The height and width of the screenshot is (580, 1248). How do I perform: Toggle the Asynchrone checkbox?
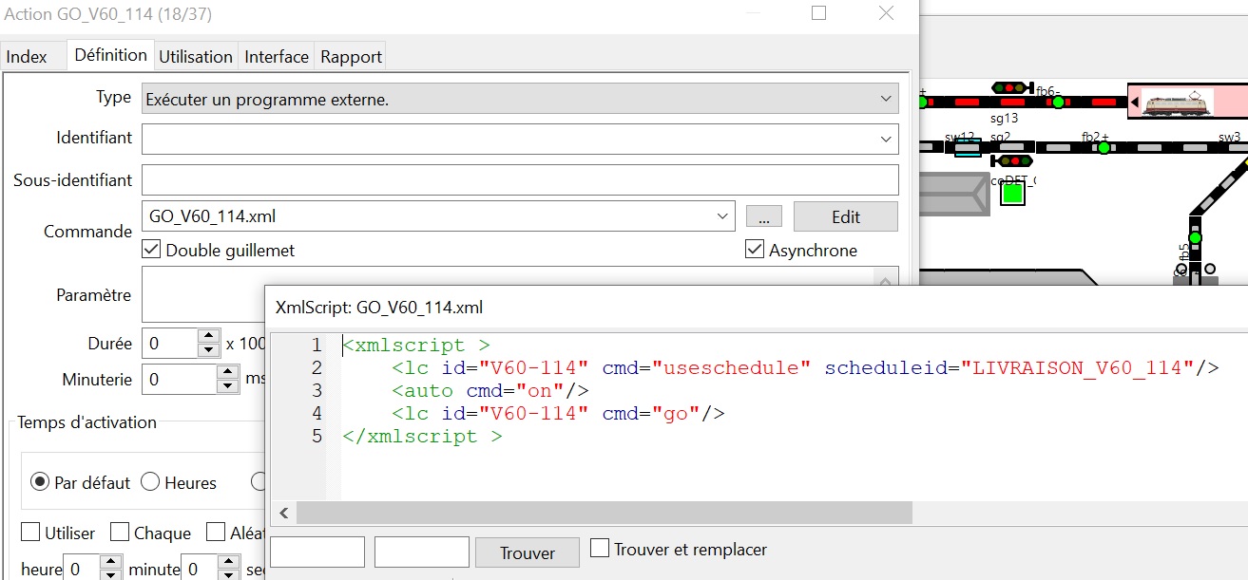point(755,251)
